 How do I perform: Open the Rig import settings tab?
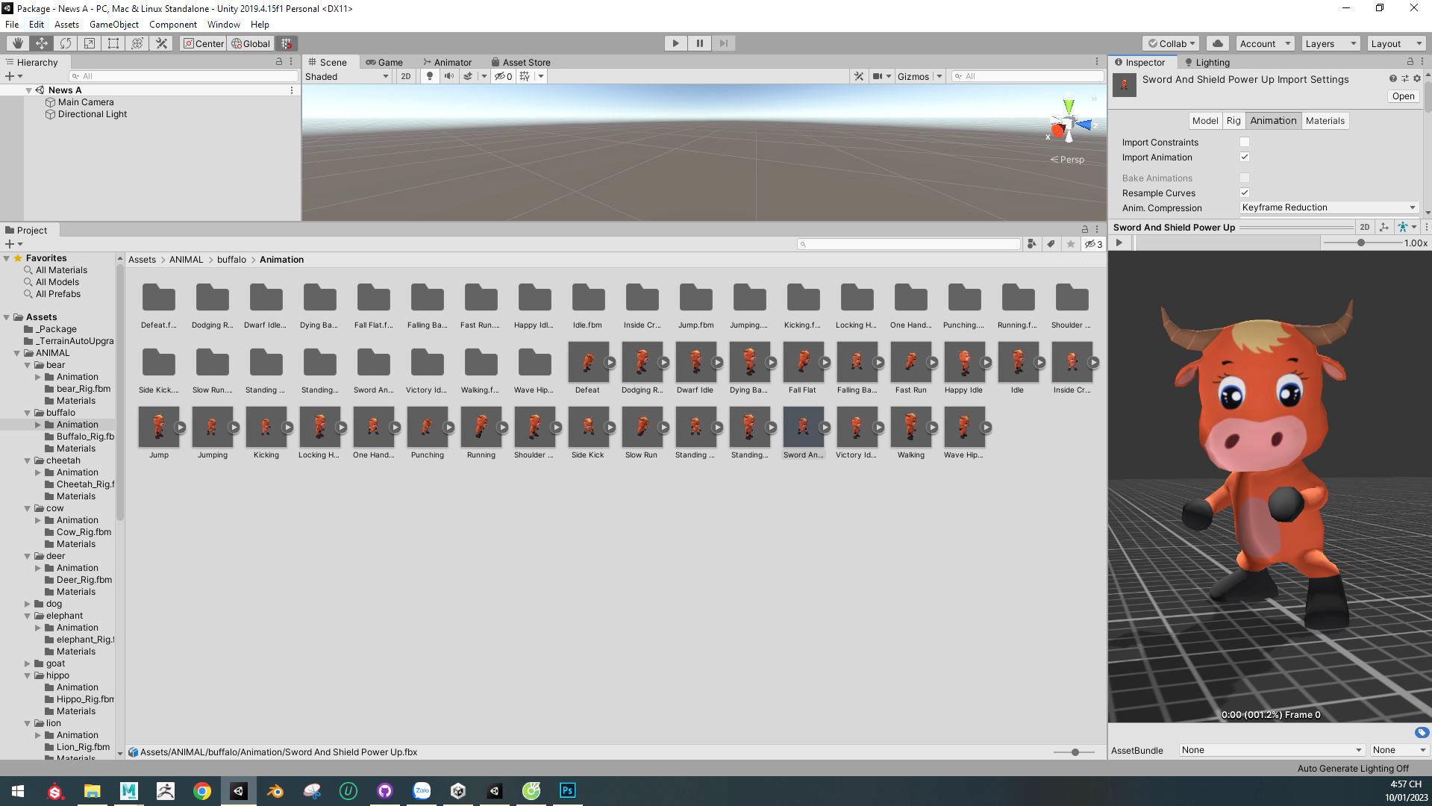(x=1234, y=121)
